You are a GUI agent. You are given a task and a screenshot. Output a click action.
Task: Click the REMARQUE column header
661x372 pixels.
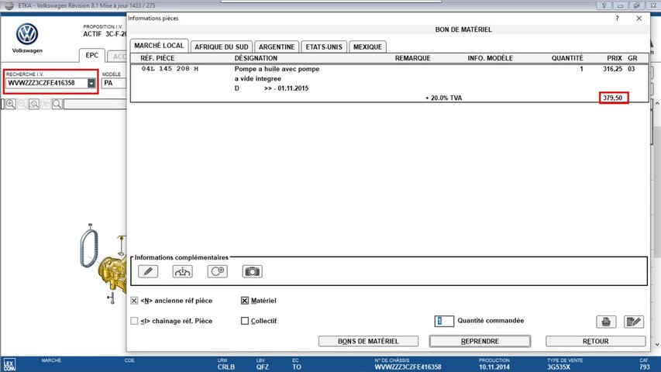(413, 58)
